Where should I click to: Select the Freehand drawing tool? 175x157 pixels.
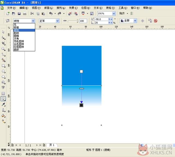pos(3,55)
